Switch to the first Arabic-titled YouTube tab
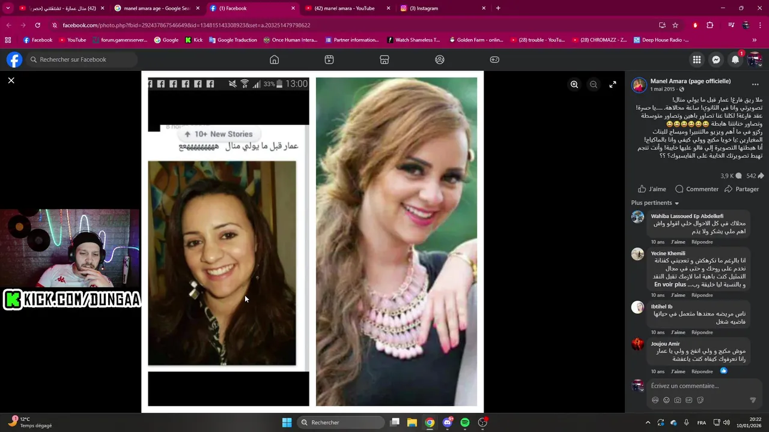The image size is (769, 432). [x=62, y=8]
